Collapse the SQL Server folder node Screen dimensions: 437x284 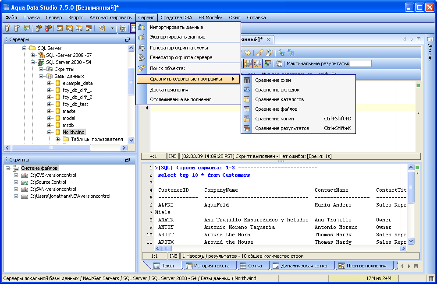click(x=24, y=48)
